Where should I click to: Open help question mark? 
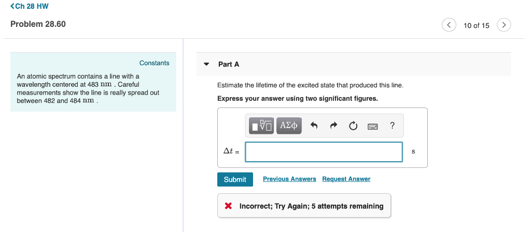pos(392,126)
